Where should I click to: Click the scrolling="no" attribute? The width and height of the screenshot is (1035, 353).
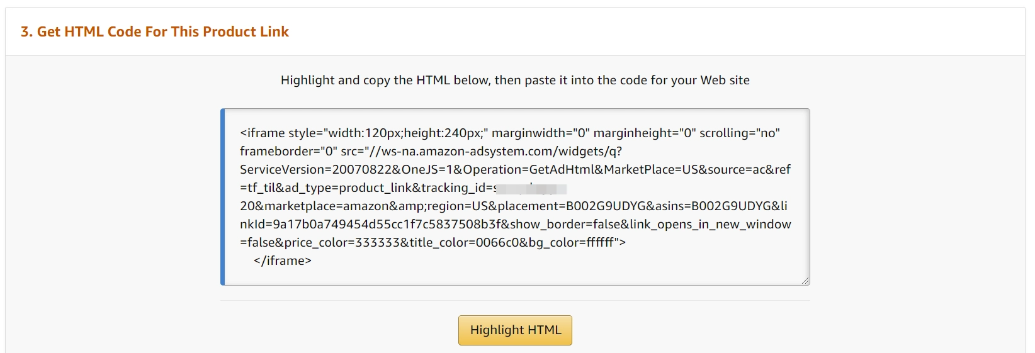click(x=740, y=133)
